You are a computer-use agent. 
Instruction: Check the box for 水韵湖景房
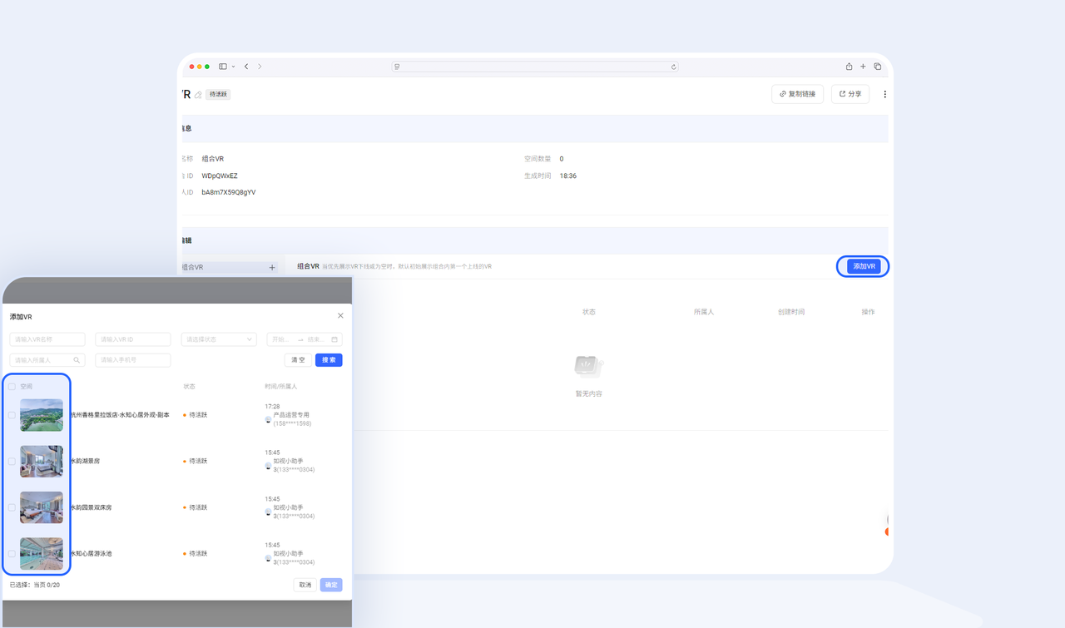pos(12,461)
